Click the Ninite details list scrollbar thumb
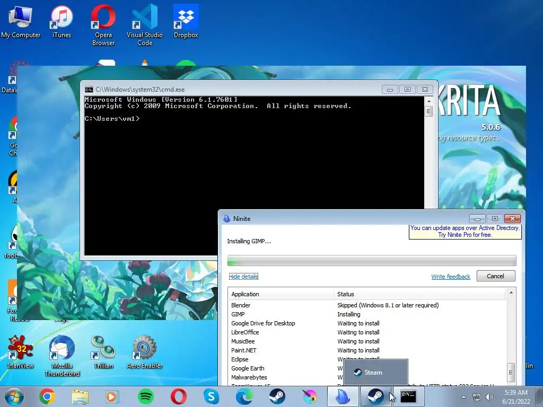543x407 pixels. (x=511, y=373)
